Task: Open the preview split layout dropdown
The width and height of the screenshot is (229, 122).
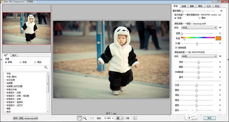Action: click(x=120, y=118)
